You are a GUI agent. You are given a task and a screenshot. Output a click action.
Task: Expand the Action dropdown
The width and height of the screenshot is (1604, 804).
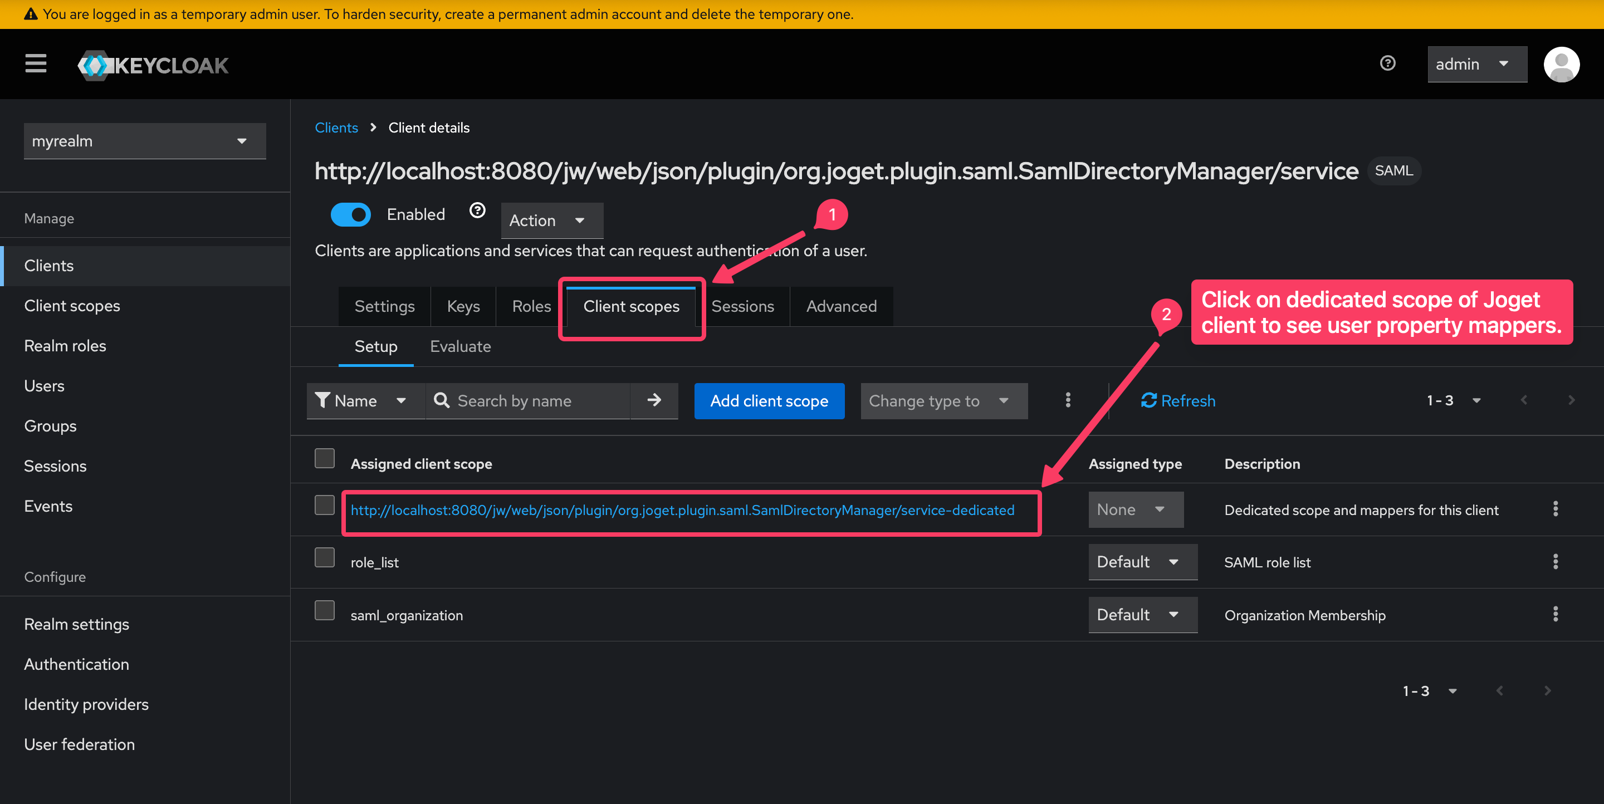point(552,220)
